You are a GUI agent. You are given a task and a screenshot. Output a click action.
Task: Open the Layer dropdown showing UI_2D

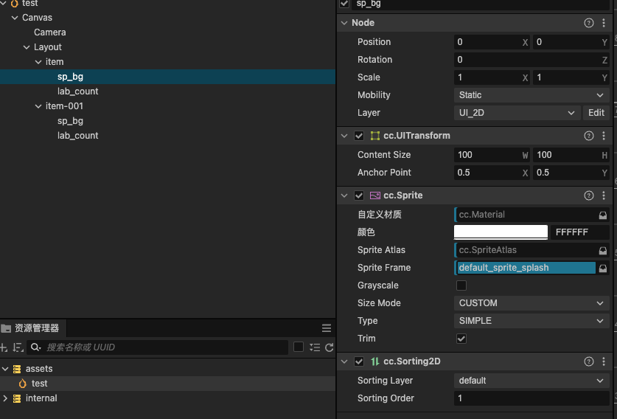point(517,113)
